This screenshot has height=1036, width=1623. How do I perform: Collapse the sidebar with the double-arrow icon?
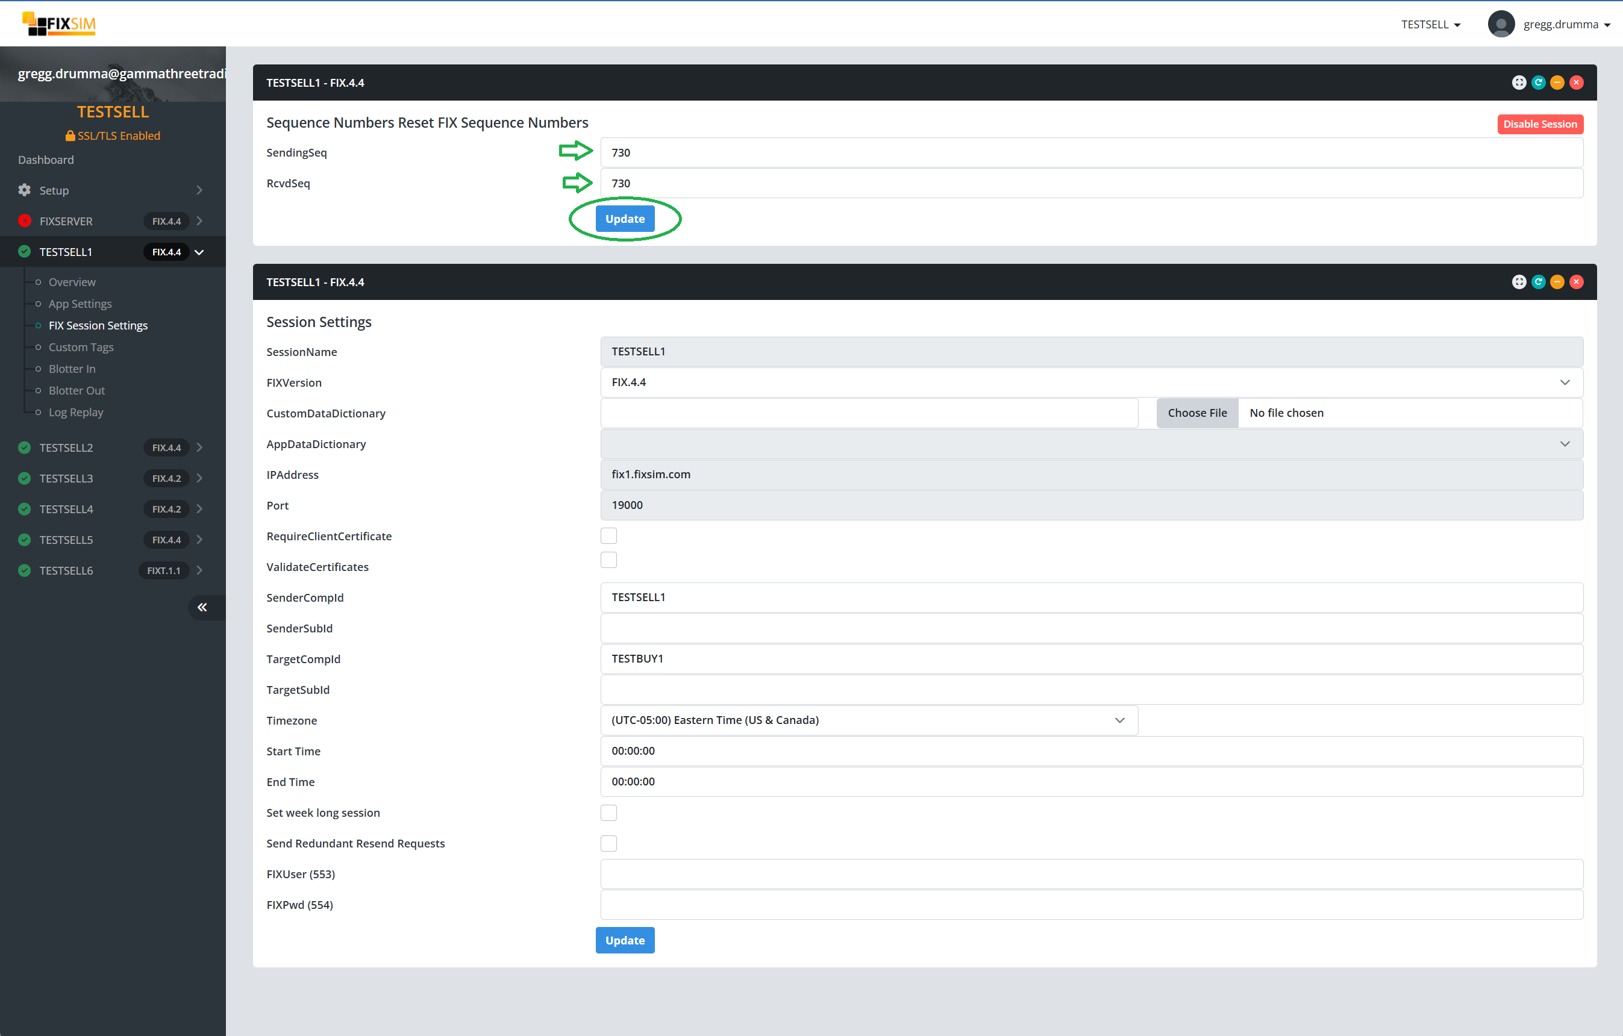[202, 607]
